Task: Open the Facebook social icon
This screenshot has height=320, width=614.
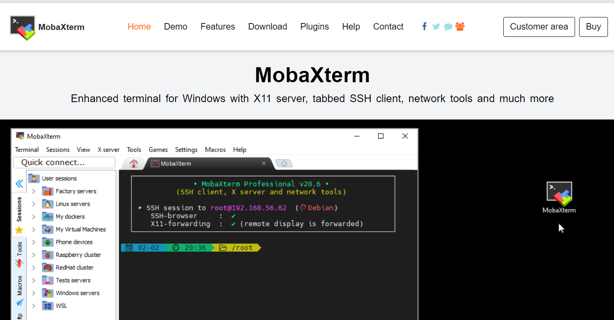Action: pyautogui.click(x=424, y=26)
